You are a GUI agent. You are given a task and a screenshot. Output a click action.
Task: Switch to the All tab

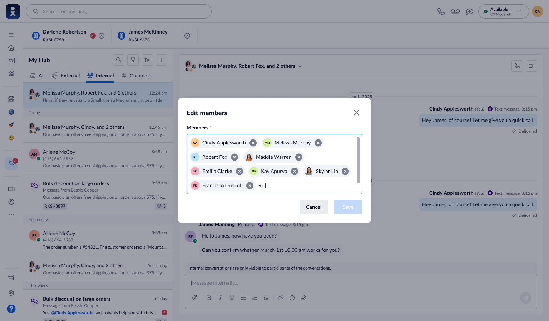38,76
